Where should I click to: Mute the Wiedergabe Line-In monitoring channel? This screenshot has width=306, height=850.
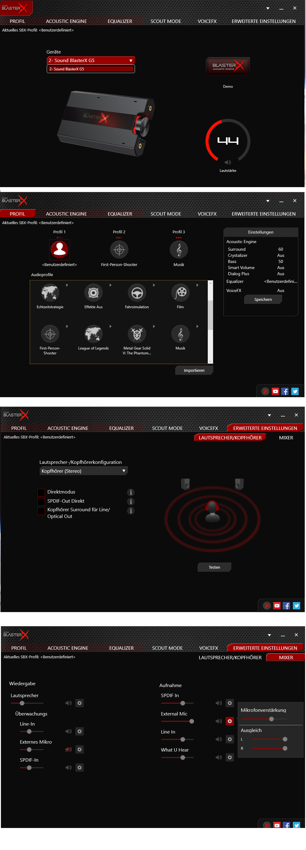[68, 731]
